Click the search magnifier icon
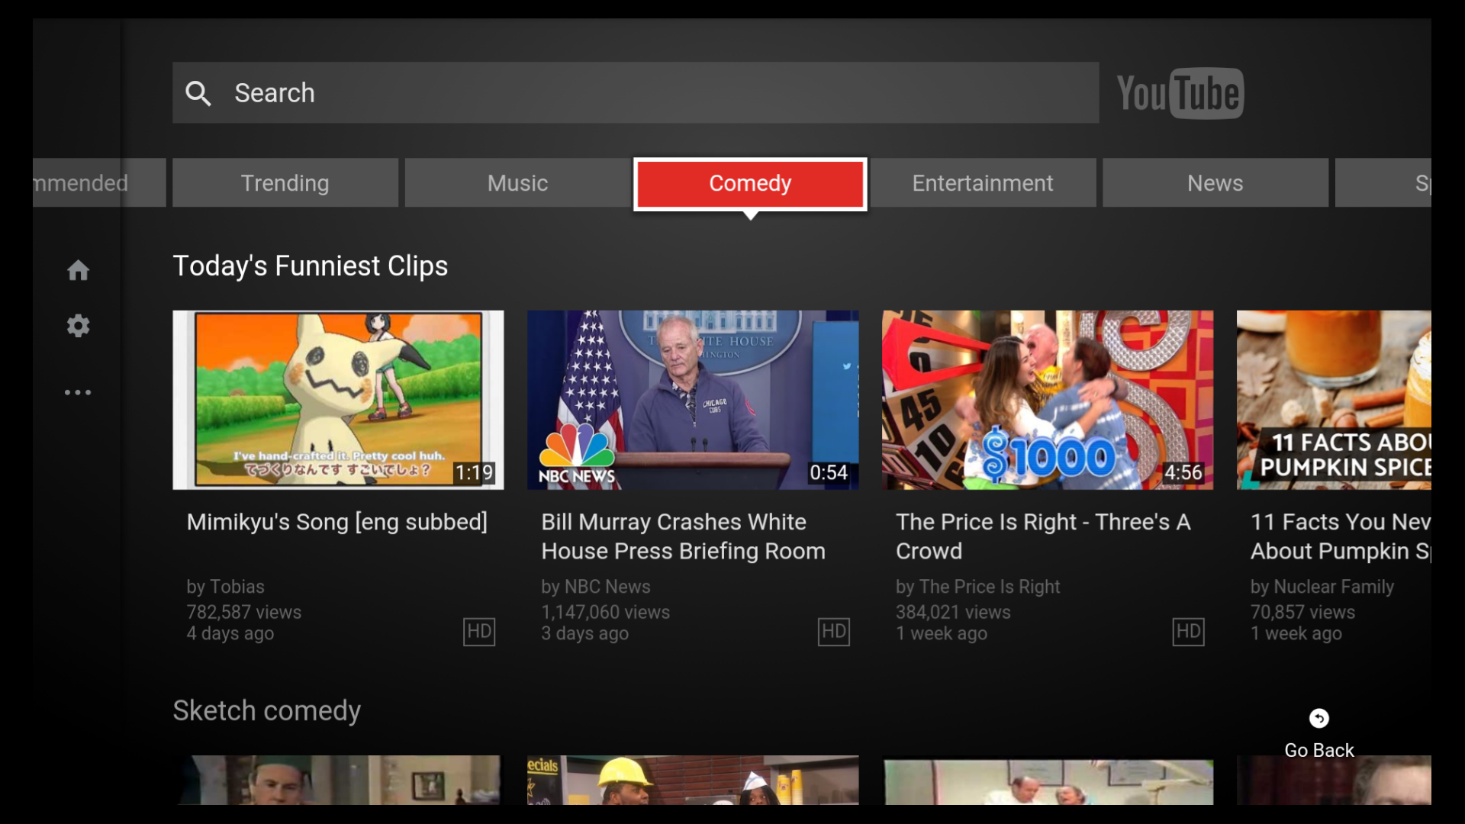Image resolution: width=1465 pixels, height=824 pixels. pyautogui.click(x=198, y=93)
